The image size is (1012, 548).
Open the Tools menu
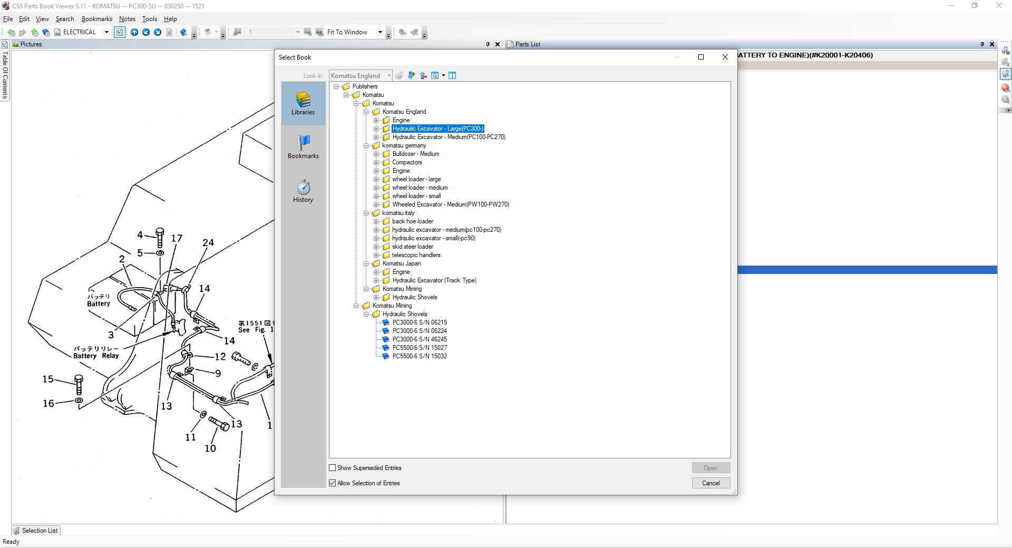149,19
